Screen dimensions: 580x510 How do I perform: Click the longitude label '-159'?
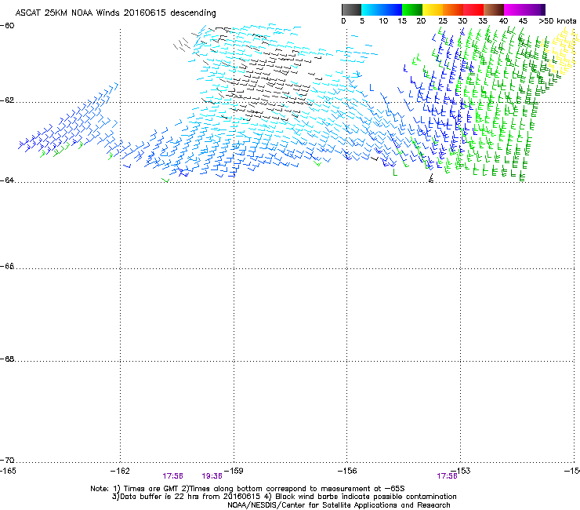pyautogui.click(x=234, y=471)
